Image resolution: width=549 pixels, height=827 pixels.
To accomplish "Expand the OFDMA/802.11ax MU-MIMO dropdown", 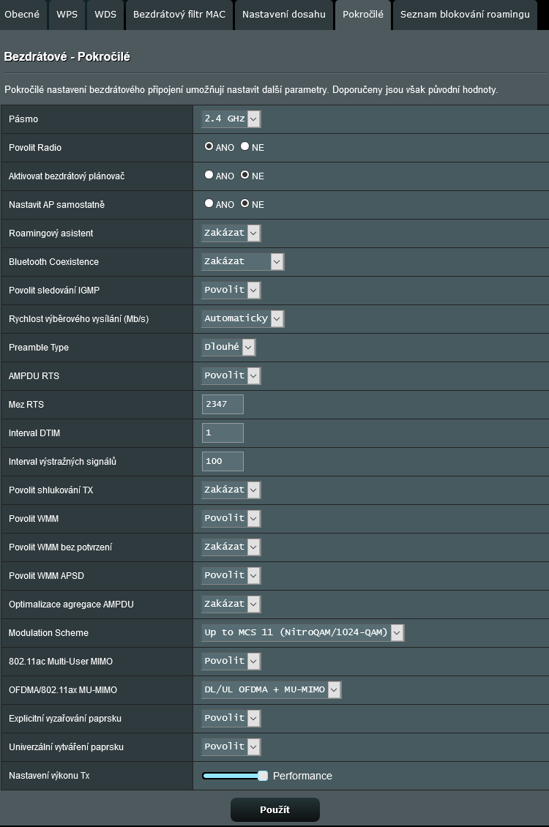I will 271,689.
